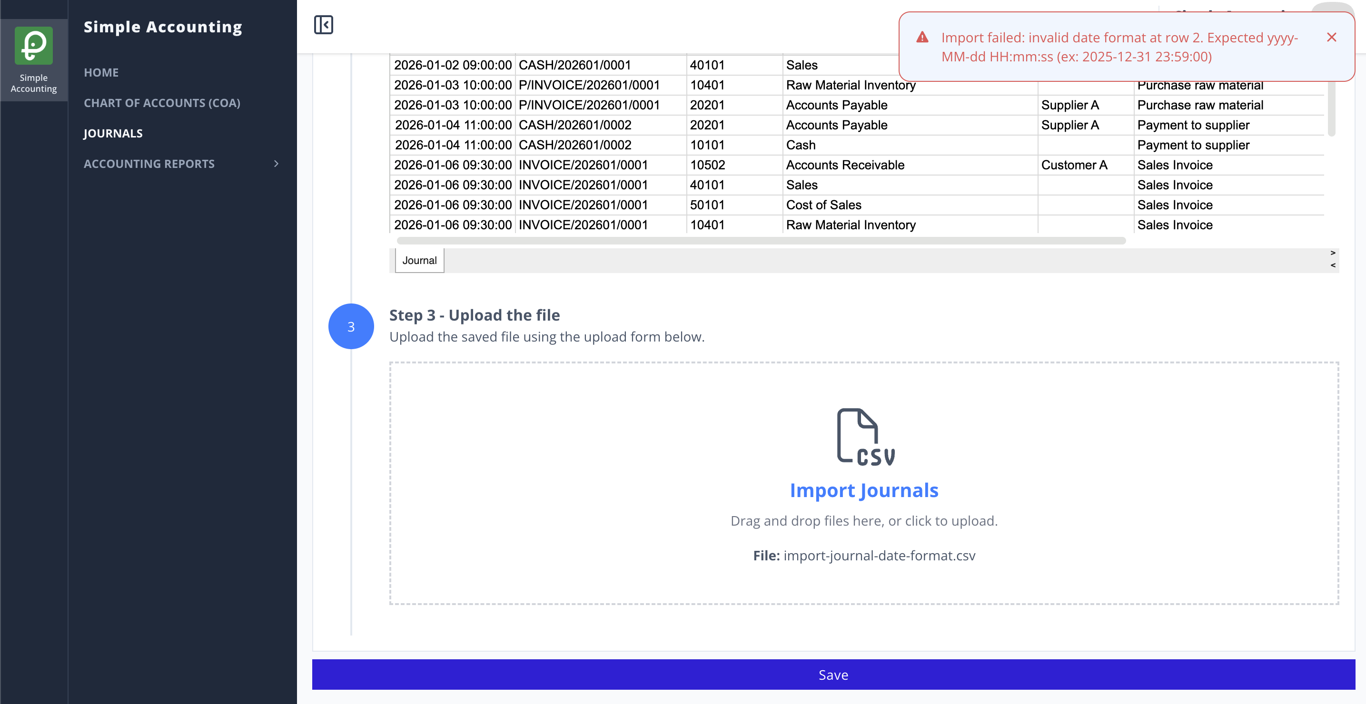This screenshot has height=704, width=1366.
Task: Click the Simple Accounting sidebar title
Action: coord(163,27)
